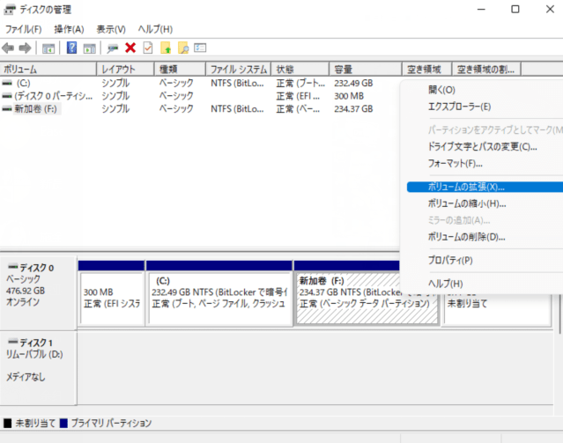Click the ディスク 0 disk label panel
The width and height of the screenshot is (563, 443).
[x=38, y=293]
